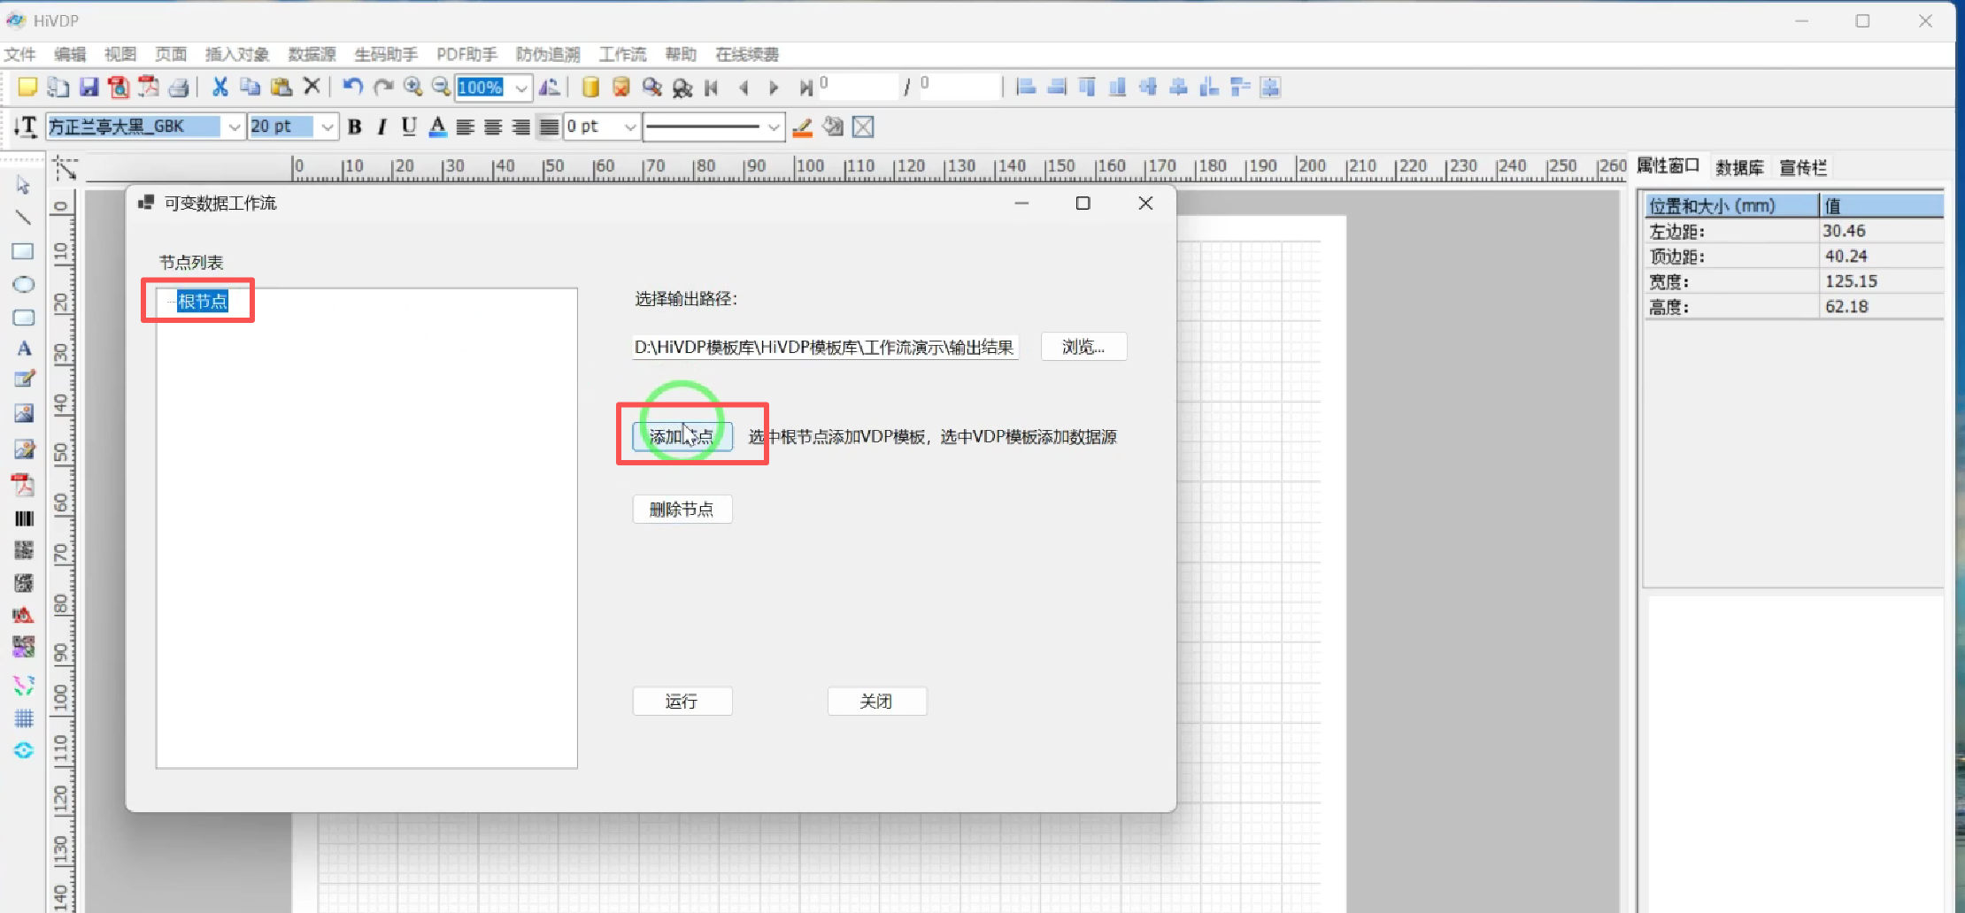Open the 20 pt font size dropdown
1965x913 pixels.
click(327, 127)
